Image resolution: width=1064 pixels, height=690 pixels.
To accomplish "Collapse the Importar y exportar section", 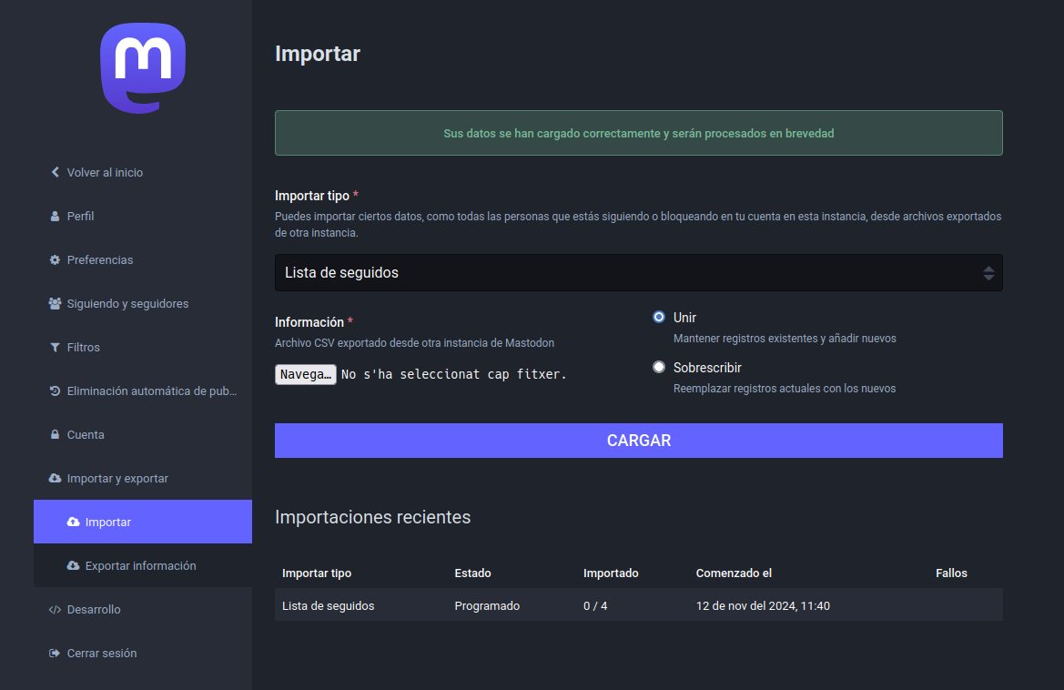I will (117, 478).
